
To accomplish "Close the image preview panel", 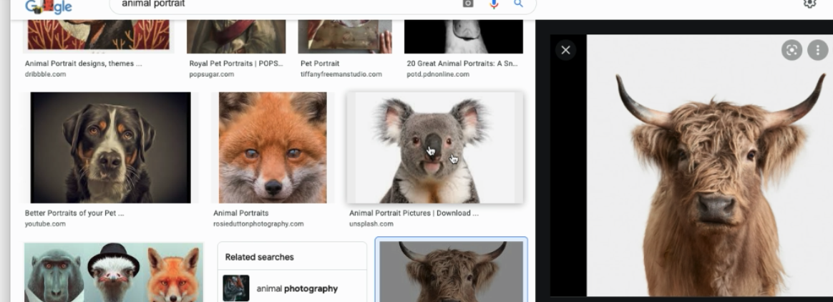I will point(566,50).
